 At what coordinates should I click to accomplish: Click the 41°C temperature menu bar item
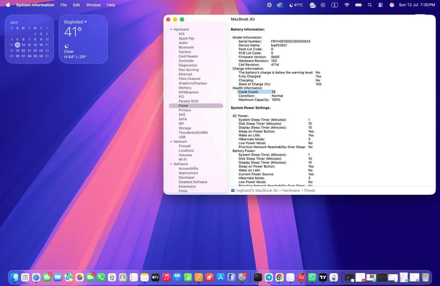point(296,5)
